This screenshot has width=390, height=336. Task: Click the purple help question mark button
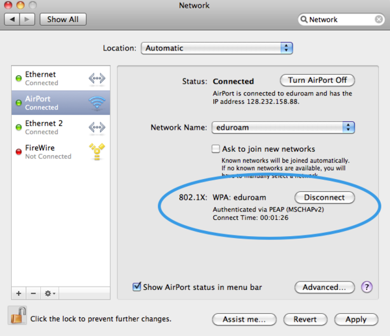coord(367,287)
